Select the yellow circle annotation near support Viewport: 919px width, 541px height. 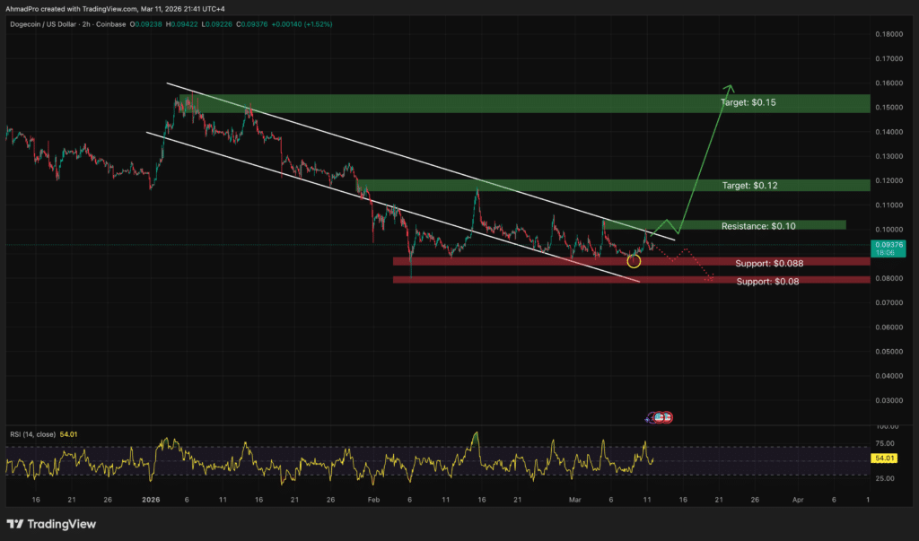[634, 261]
